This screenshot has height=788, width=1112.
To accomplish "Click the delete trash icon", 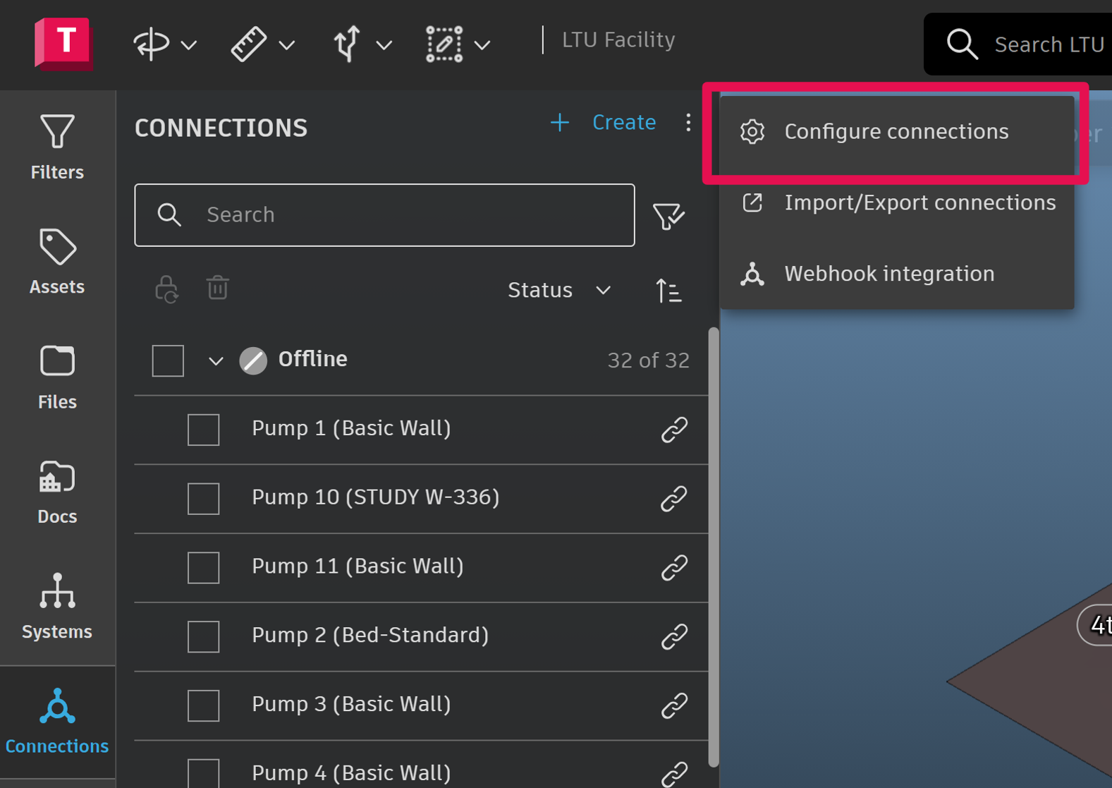I will point(217,288).
